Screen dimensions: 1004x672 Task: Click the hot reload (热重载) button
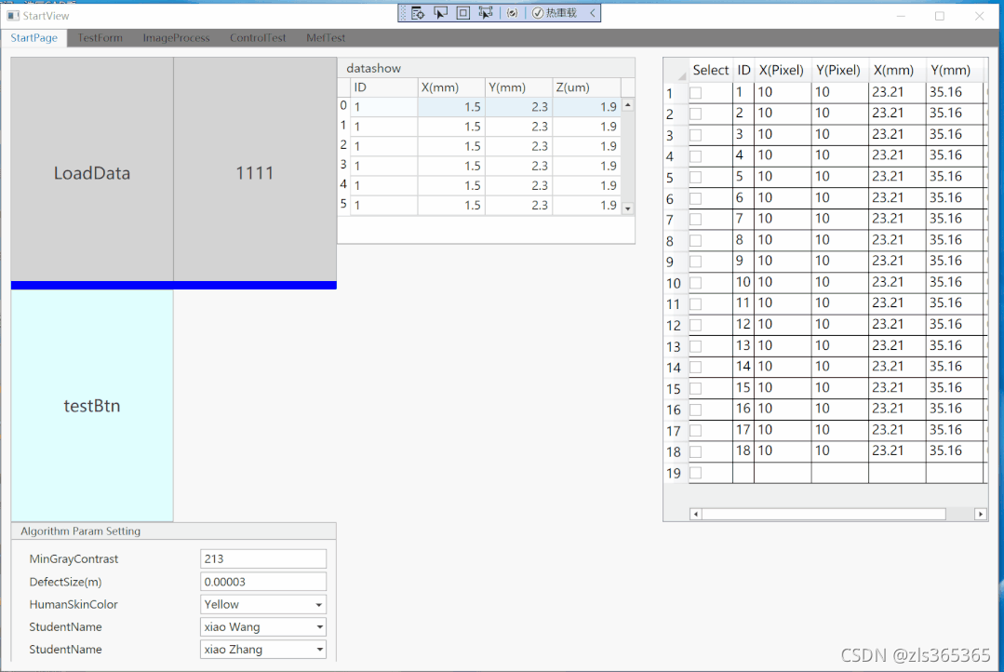pyautogui.click(x=555, y=13)
